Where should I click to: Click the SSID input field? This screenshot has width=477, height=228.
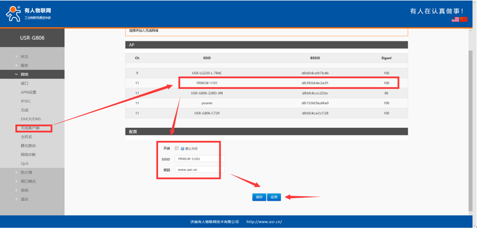tap(199, 159)
